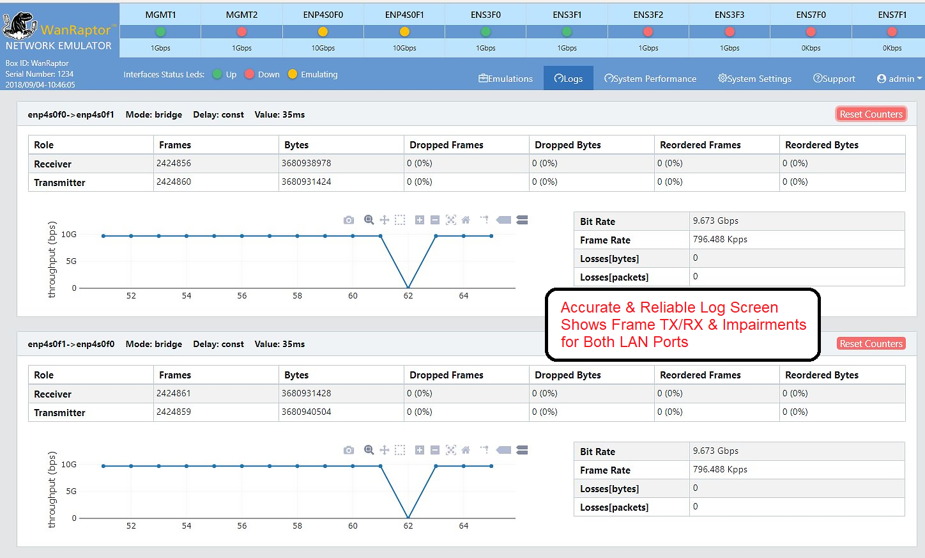This screenshot has width=925, height=558.
Task: Open the Support page
Action: click(834, 79)
